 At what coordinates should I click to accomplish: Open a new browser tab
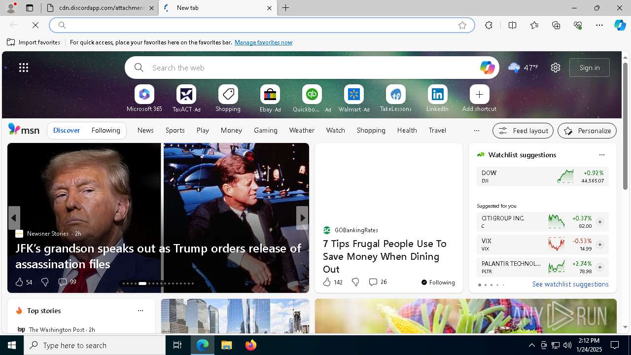click(x=286, y=8)
